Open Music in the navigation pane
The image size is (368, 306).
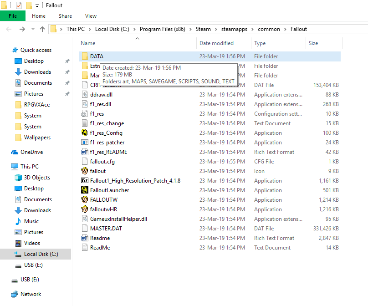[x=26, y=221]
